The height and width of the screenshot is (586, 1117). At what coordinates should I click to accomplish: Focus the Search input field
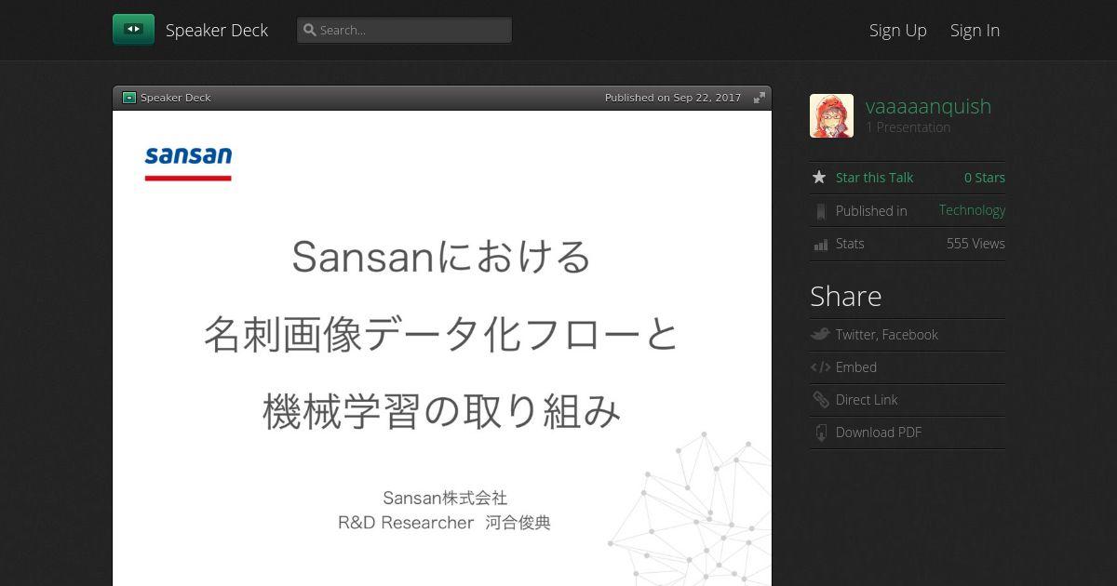(404, 30)
